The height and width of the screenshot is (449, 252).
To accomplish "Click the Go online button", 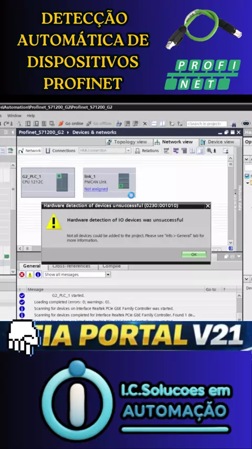I will (x=71, y=124).
